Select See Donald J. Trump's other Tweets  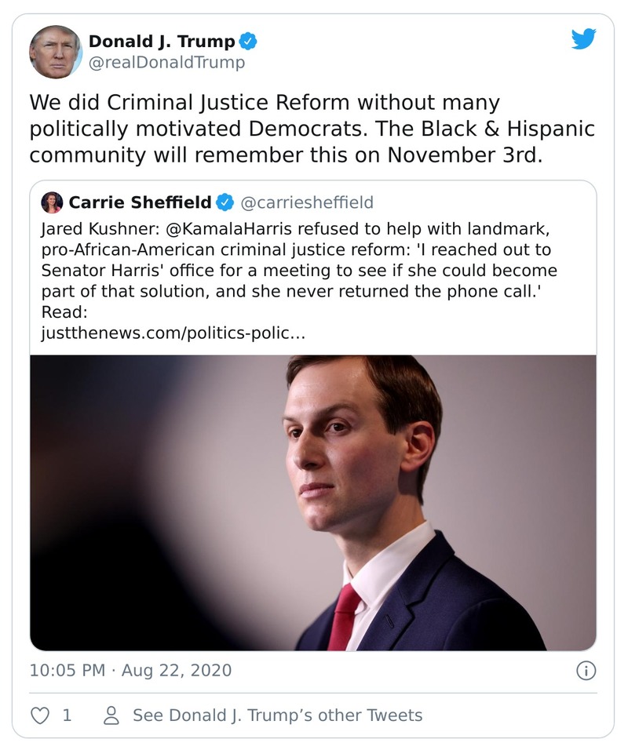[277, 715]
